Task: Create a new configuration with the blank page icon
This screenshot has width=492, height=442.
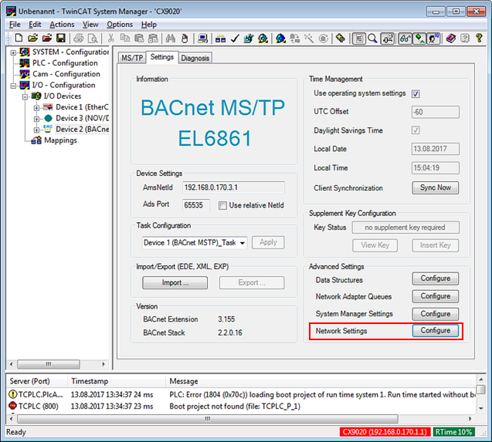Action: pos(19,39)
